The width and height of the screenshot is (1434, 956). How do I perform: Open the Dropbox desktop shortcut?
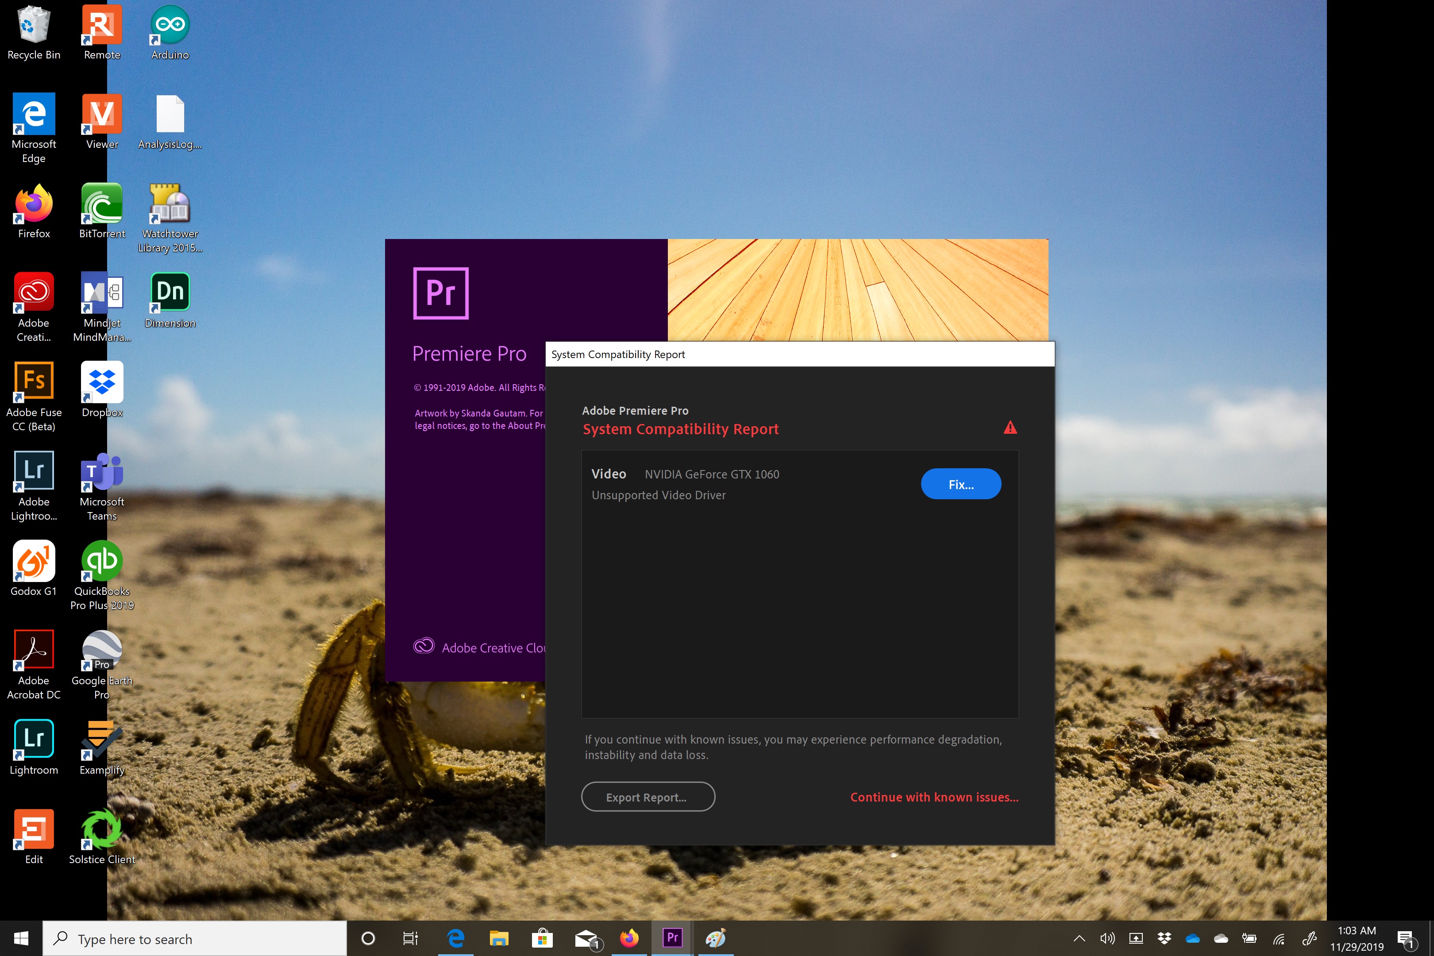tap(102, 382)
